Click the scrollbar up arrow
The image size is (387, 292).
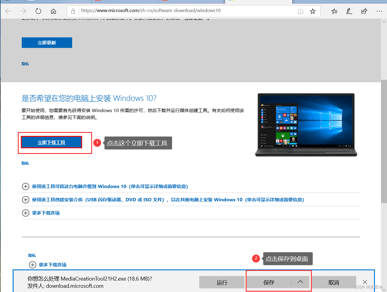pos(384,22)
